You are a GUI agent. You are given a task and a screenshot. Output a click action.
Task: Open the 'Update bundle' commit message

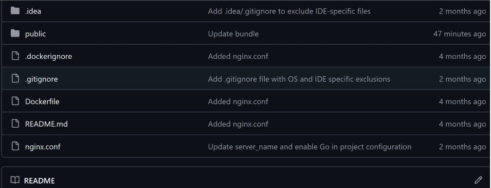pos(233,34)
